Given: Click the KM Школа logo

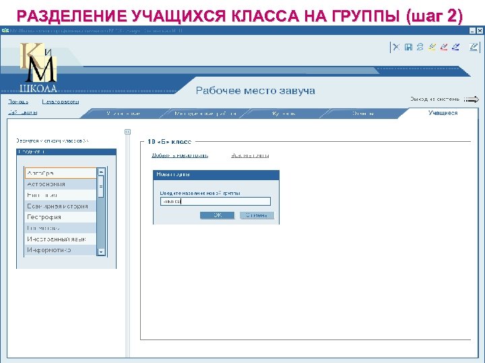Looking at the screenshot, I should point(38,68).
